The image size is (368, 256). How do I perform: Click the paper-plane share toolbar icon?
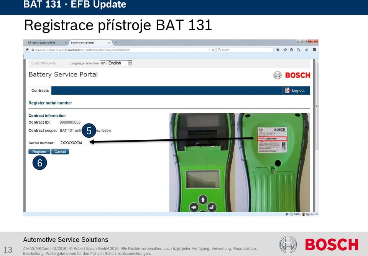coord(306,50)
